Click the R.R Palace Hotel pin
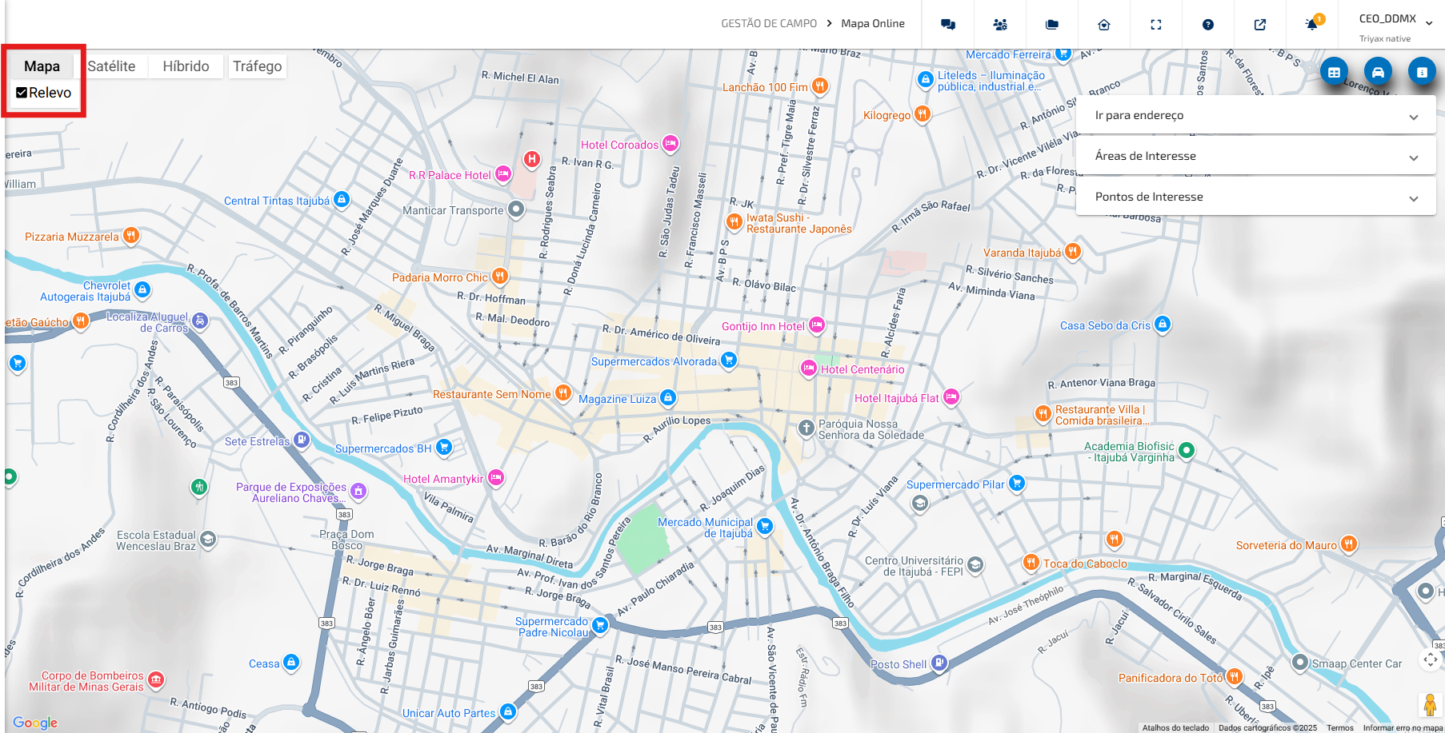 (502, 173)
